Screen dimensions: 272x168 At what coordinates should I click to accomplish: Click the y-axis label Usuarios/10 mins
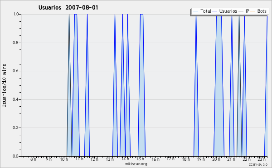4,86
